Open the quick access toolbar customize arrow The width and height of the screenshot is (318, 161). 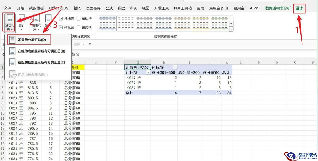pos(90,44)
